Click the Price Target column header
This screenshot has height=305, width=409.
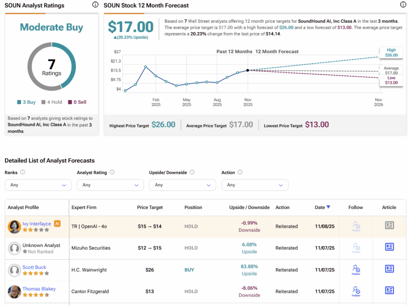coord(150,207)
